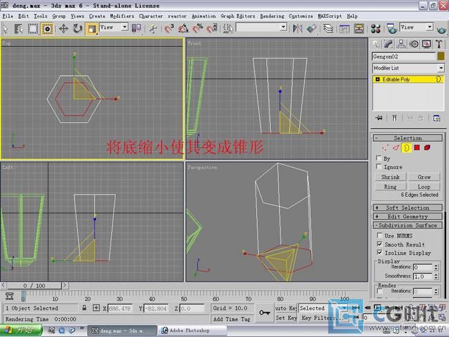Select the Select Object arrow tool
449x337 pixels.
(6, 28)
